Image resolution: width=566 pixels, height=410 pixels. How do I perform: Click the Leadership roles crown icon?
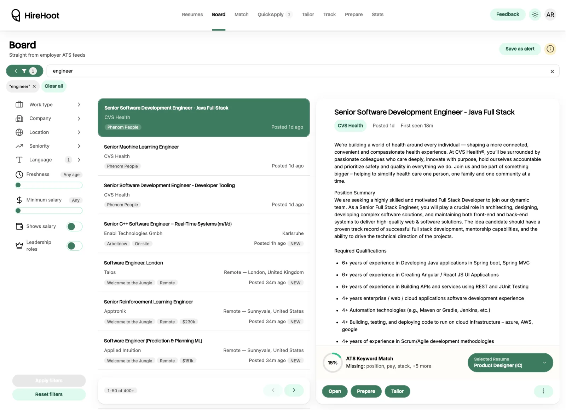[x=19, y=246]
